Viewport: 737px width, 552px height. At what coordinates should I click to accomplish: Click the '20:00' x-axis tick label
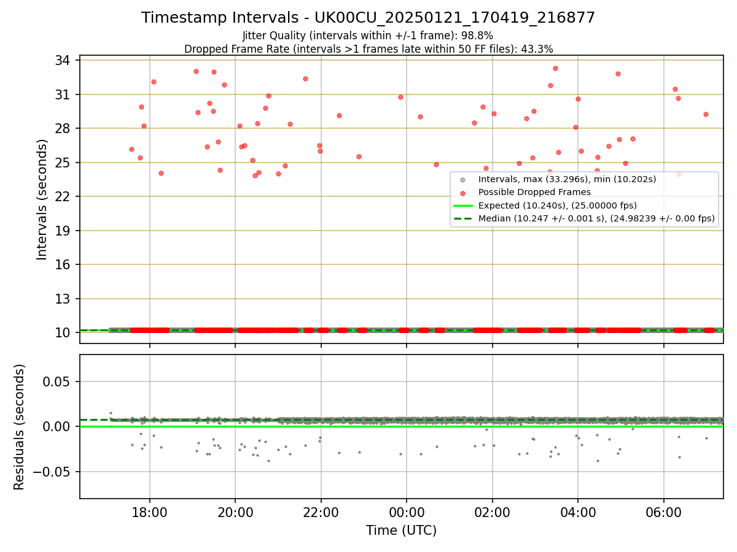[235, 513]
